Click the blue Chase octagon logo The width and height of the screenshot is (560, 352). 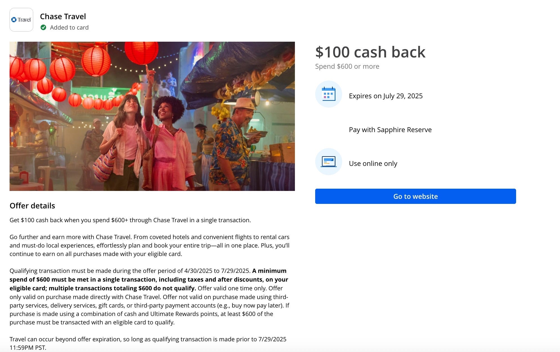[13, 19]
